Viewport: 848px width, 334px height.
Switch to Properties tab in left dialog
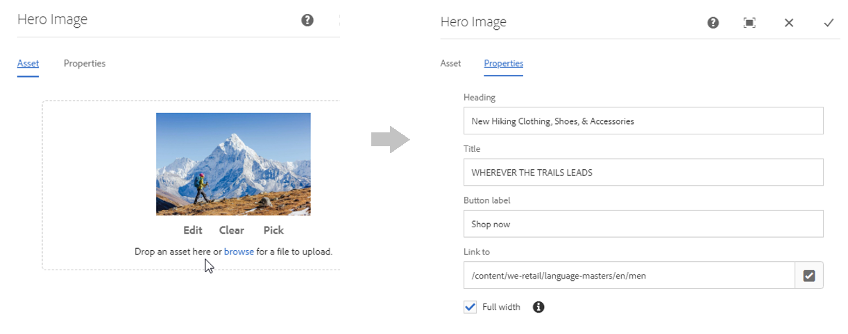click(85, 64)
